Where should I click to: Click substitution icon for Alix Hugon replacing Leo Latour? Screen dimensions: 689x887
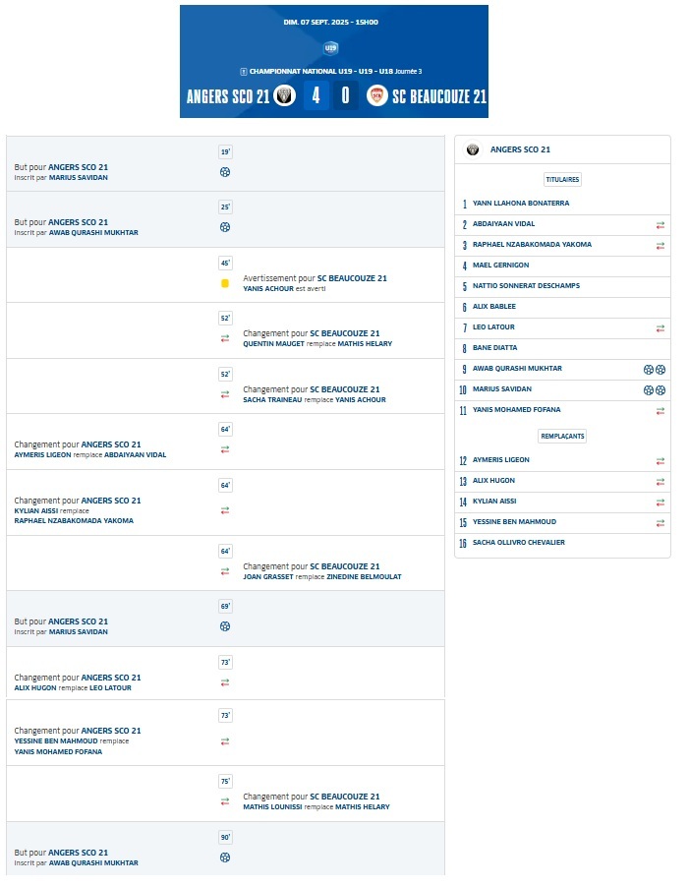tap(225, 682)
